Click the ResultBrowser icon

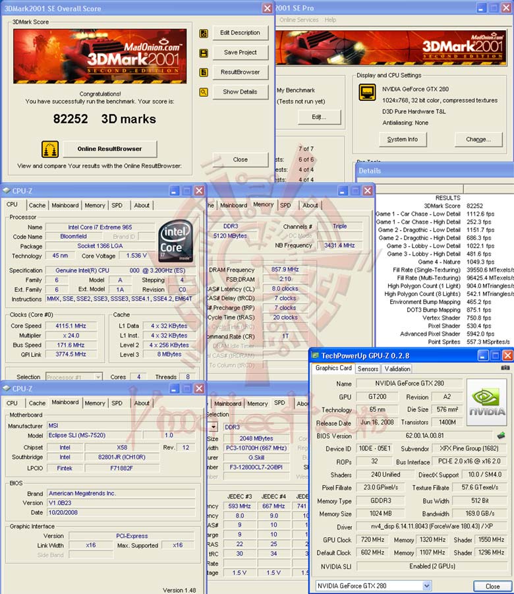204,73
